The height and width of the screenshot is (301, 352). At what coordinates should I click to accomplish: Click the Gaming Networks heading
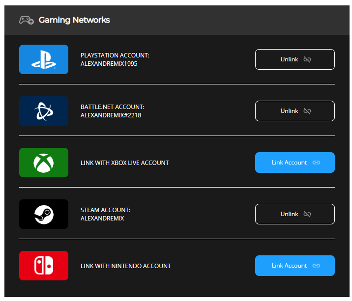pos(74,20)
